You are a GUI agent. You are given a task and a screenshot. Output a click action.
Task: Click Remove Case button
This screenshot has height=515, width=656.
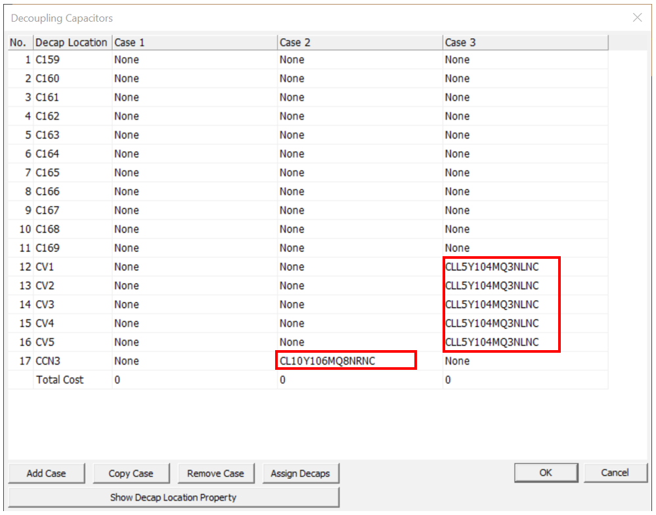[215, 473]
